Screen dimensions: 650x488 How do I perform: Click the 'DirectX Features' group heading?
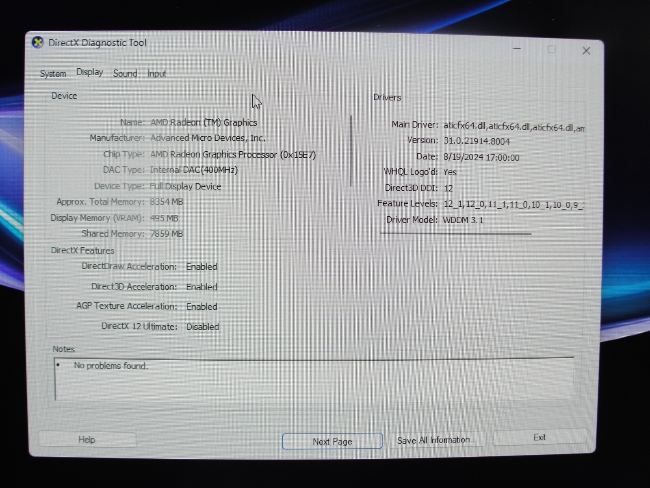pyautogui.click(x=82, y=251)
